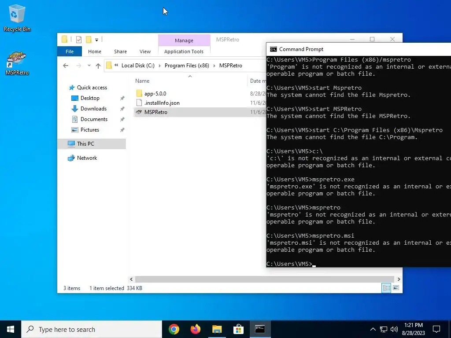Unpin Pictures using its pin icon
Screen dimensions: 451x338
pos(122,130)
